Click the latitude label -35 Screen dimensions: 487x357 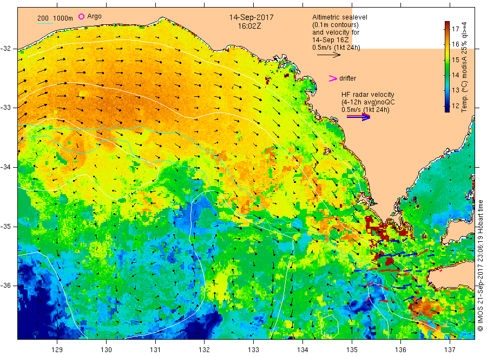pos(5,226)
